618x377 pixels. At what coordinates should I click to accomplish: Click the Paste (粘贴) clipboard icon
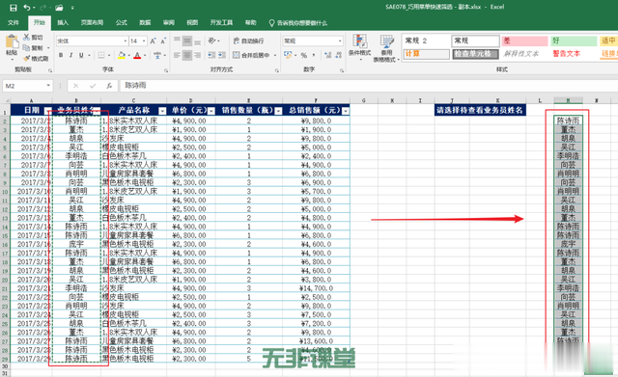[12, 42]
